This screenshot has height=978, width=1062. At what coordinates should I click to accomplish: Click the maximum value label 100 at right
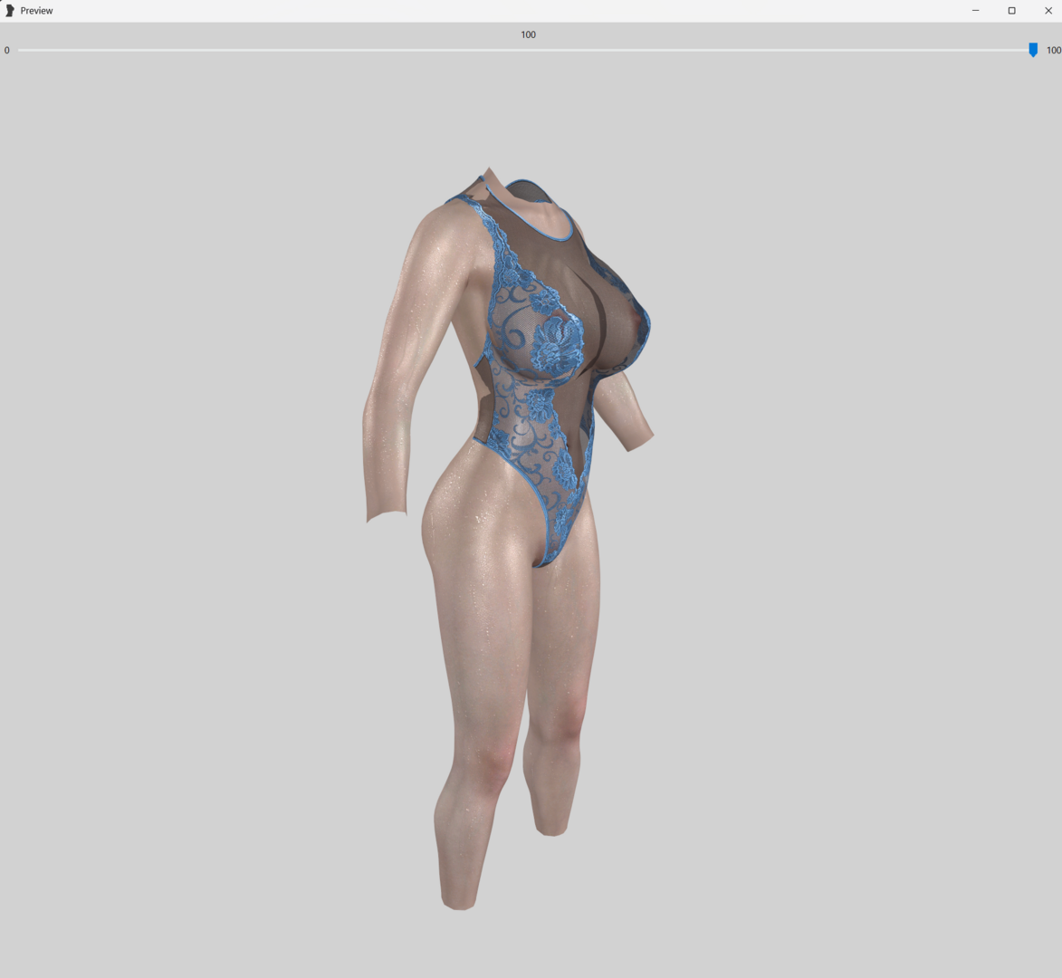[x=1053, y=50]
